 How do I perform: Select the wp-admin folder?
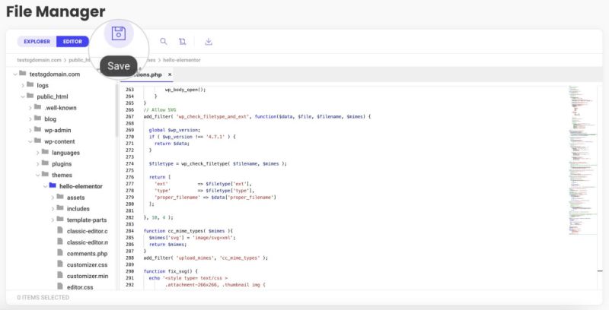58,130
